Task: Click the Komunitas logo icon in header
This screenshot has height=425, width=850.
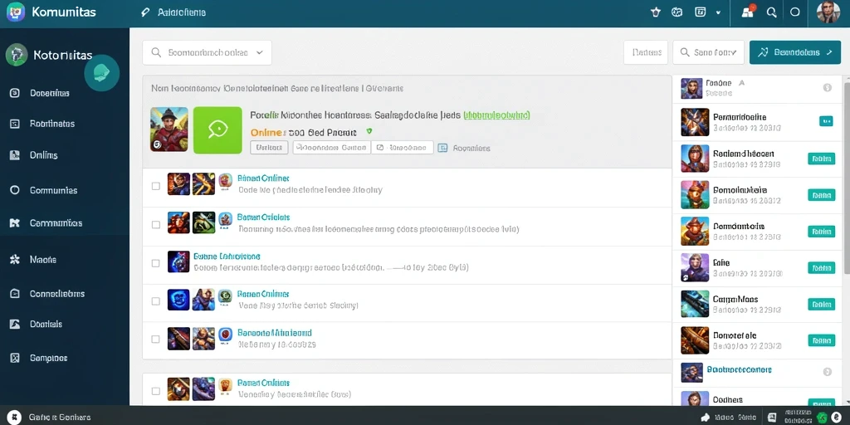Action: pos(16,12)
